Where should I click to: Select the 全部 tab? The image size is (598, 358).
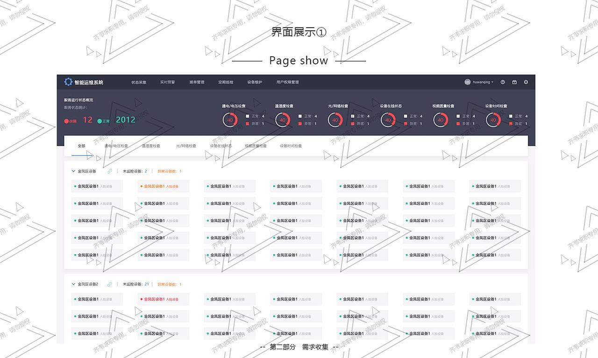(x=81, y=146)
